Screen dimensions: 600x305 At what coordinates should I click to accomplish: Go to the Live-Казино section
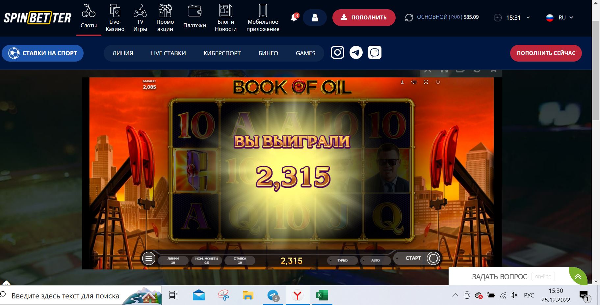[115, 18]
